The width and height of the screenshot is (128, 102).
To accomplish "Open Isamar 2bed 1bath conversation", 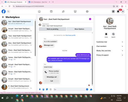I will [x=17, y=58].
